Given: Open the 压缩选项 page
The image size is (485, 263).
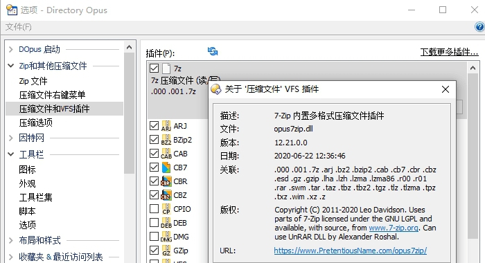Looking at the screenshot, I should [x=35, y=123].
